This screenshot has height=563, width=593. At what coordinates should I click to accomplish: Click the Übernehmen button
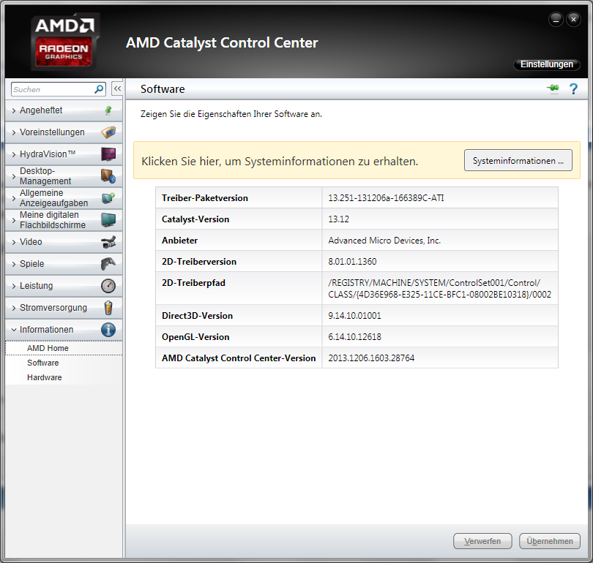click(x=550, y=541)
